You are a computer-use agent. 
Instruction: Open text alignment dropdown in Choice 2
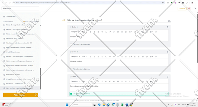click(x=130, y=57)
